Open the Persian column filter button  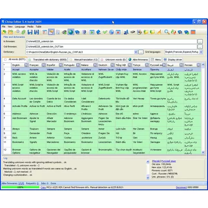coord(198,65)
